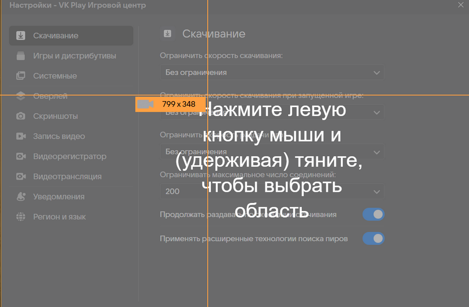Click the Скриншоты camera icon
This screenshot has height=307, width=469.
pos(21,116)
